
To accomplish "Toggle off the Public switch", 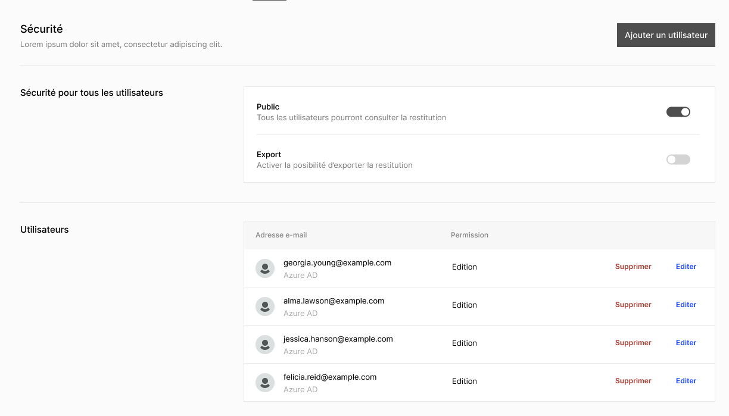I will pyautogui.click(x=678, y=112).
